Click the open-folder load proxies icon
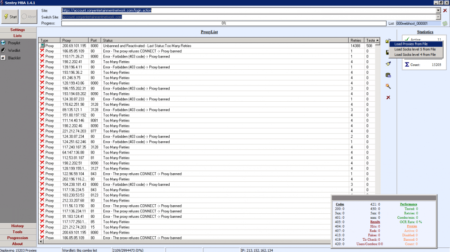 [387, 41]
